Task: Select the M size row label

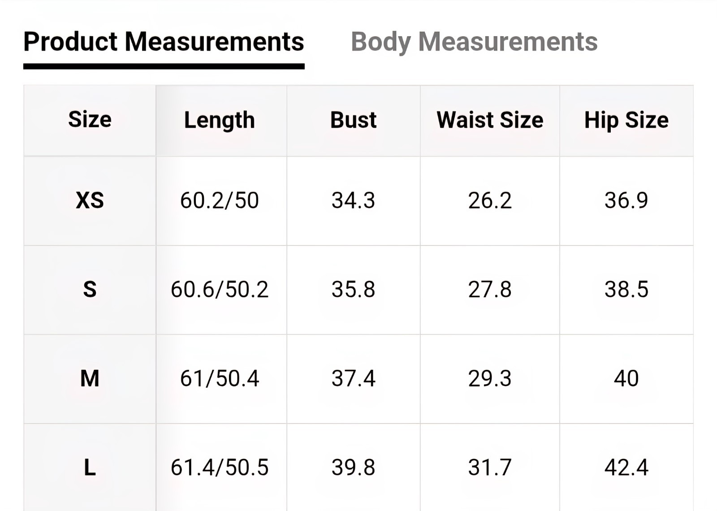Action: (x=90, y=379)
